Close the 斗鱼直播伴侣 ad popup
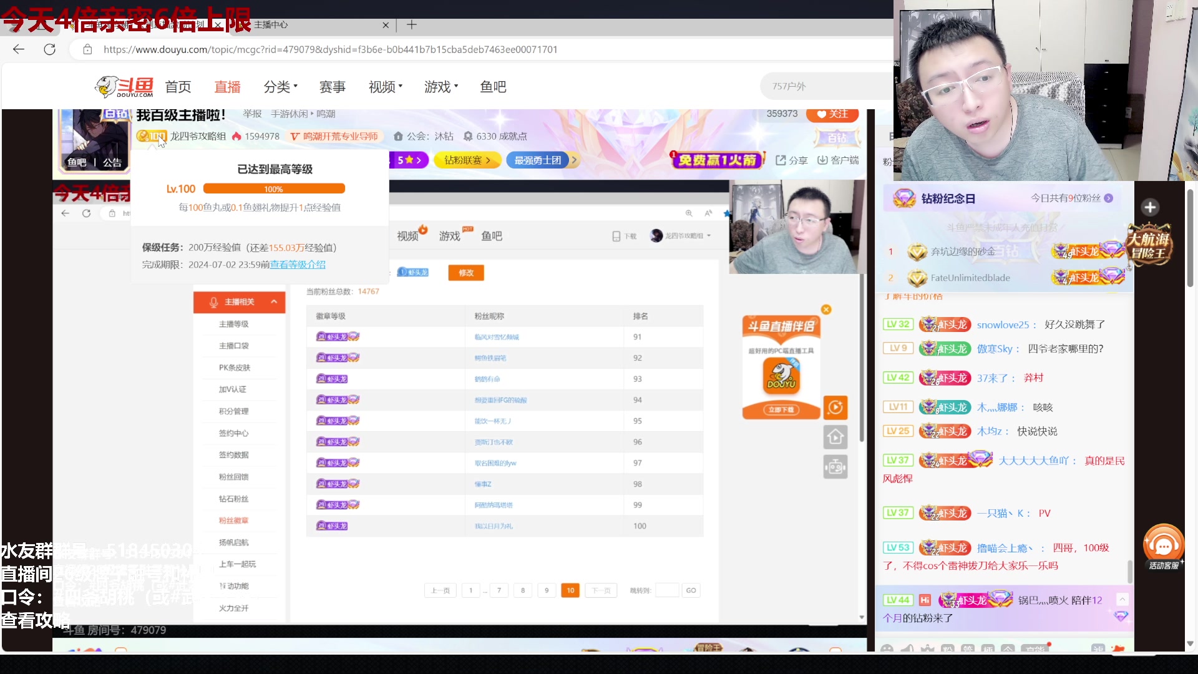Viewport: 1198px width, 674px height. (826, 310)
